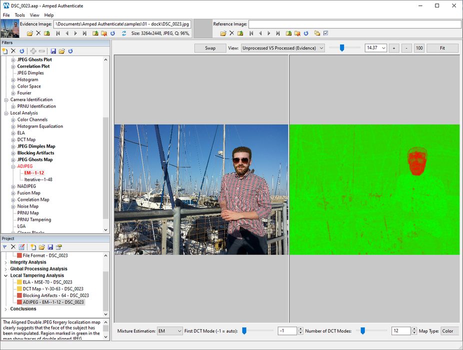Click the save project disk icon
The height and width of the screenshot is (350, 463).
coord(50,247)
